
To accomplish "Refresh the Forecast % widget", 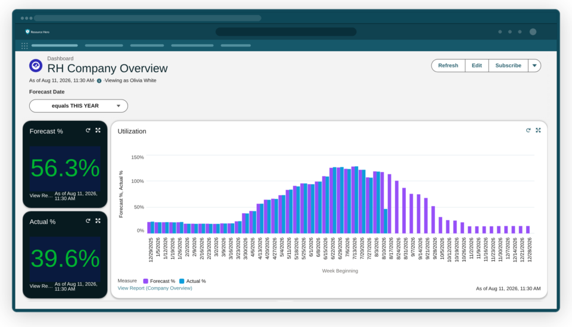I will pyautogui.click(x=88, y=130).
